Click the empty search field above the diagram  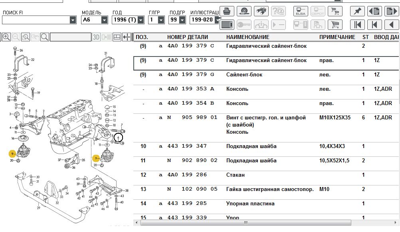(70, 37)
